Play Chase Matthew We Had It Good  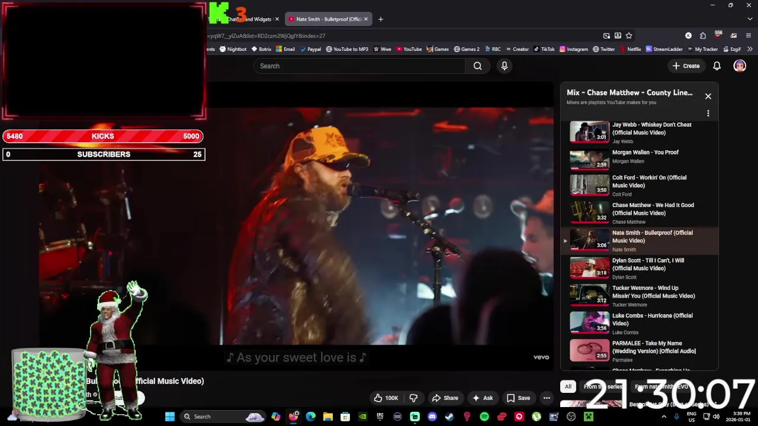pyautogui.click(x=640, y=213)
